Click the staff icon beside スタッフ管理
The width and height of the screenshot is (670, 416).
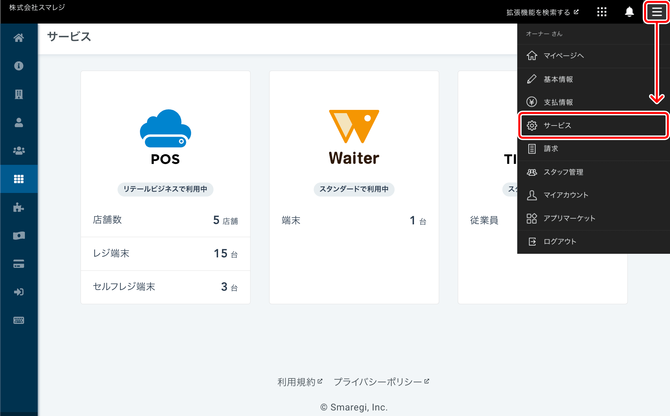[532, 172]
